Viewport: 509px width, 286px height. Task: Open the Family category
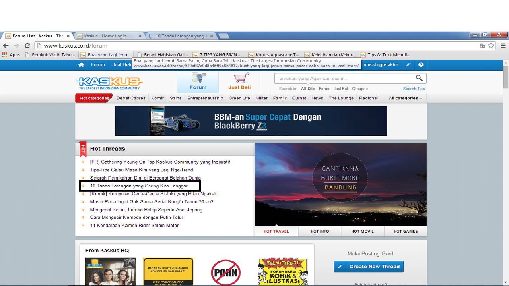[x=280, y=98]
